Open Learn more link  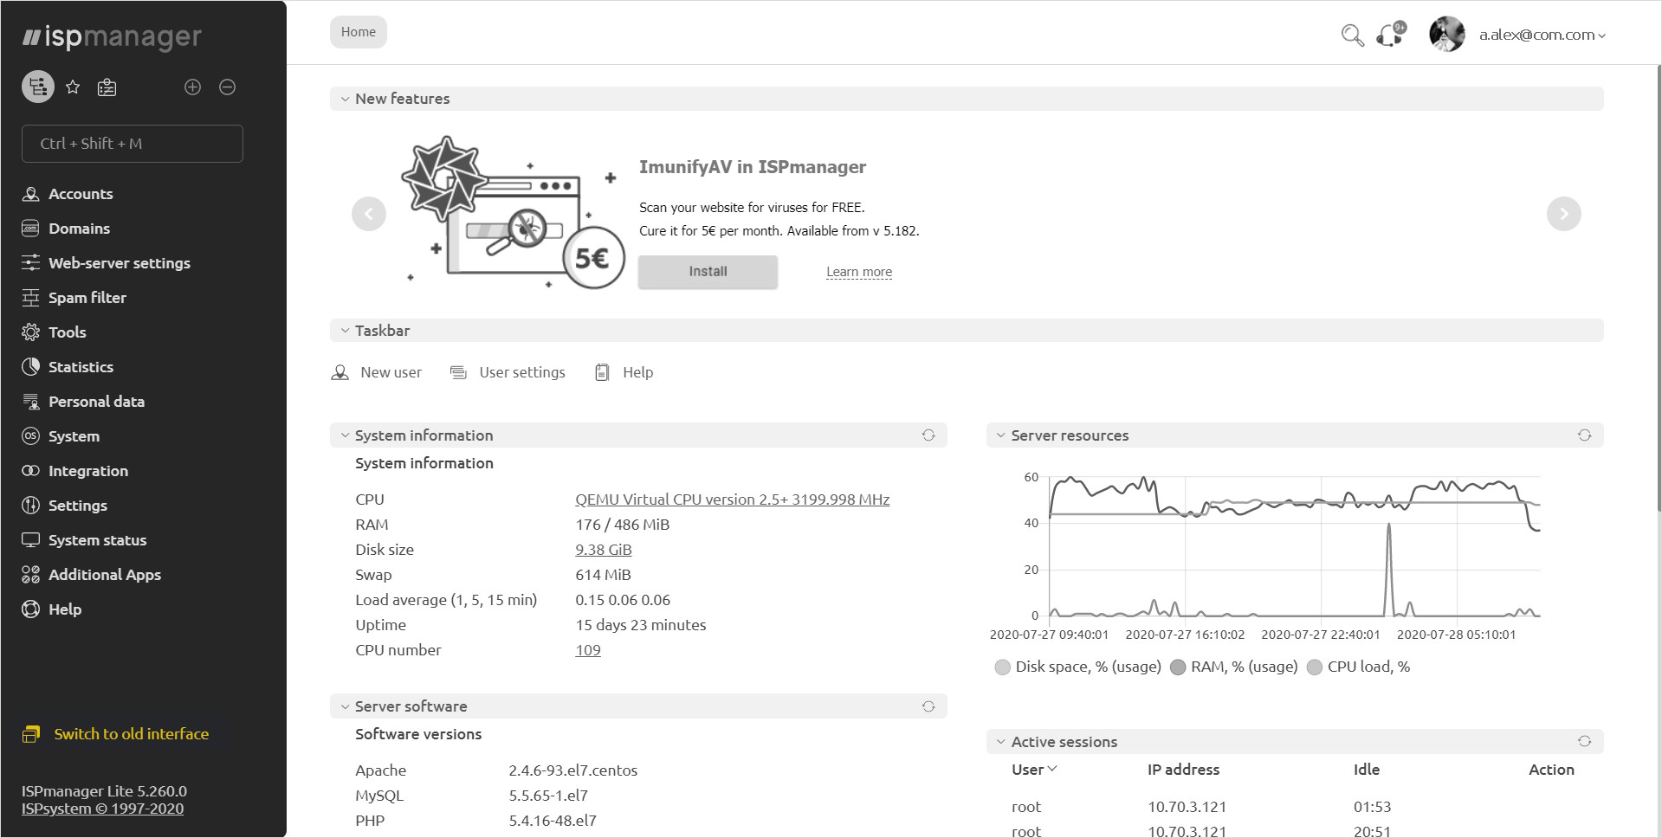tap(859, 272)
